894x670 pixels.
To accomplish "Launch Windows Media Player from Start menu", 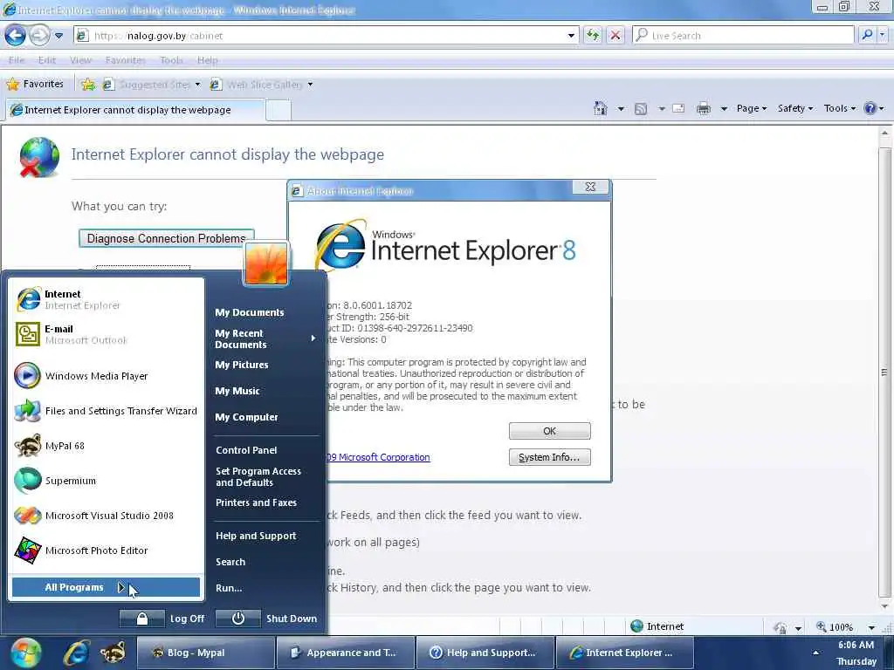I will pos(107,376).
